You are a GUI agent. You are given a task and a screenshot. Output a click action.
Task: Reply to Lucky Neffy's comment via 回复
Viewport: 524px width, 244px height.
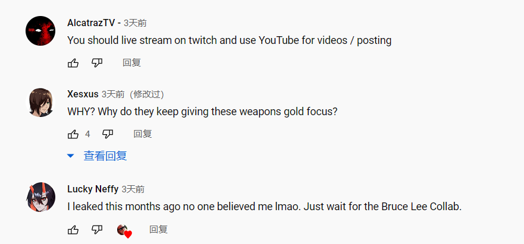[158, 230]
